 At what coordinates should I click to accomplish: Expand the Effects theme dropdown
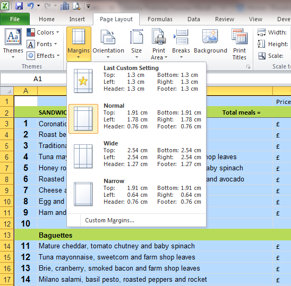(43, 56)
